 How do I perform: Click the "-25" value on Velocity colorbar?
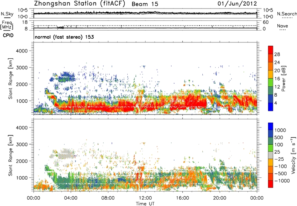279,159
